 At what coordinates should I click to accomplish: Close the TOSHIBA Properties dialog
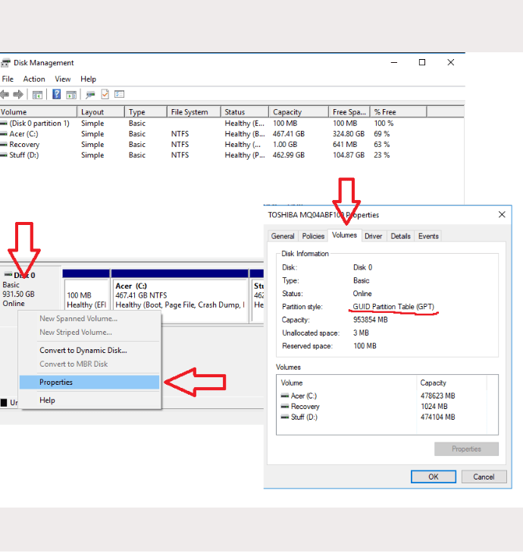click(502, 214)
